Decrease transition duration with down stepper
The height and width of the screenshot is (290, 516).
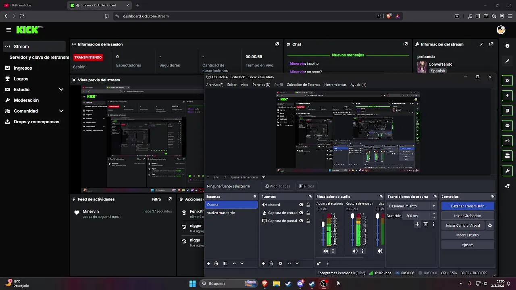coord(434,217)
